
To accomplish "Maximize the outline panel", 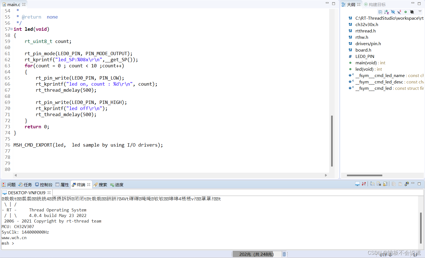I will 419,3.
